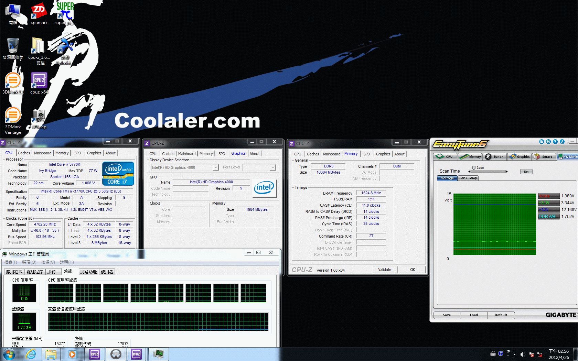Click the Load button in EasyTune6
The width and height of the screenshot is (578, 361).
pyautogui.click(x=474, y=315)
